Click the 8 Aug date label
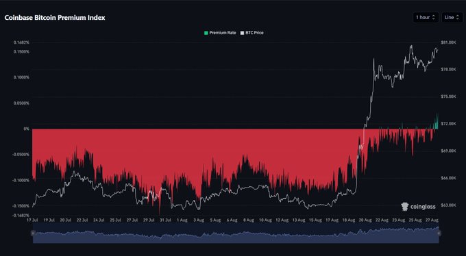This screenshot has height=256, width=466. [249, 220]
